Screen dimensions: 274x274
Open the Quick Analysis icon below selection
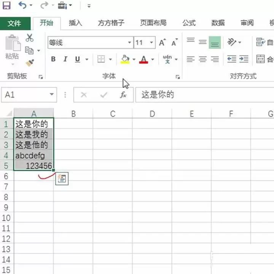(x=62, y=179)
